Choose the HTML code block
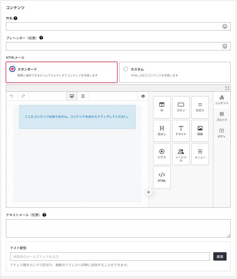Viewport: 237px width, 279px height. pos(162,177)
